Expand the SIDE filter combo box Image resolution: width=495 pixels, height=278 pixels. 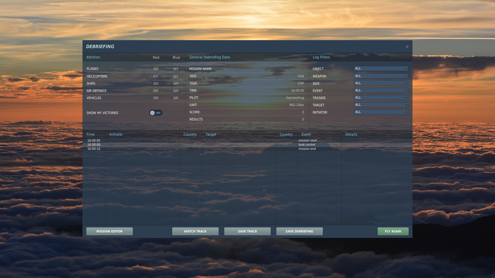[x=381, y=83]
